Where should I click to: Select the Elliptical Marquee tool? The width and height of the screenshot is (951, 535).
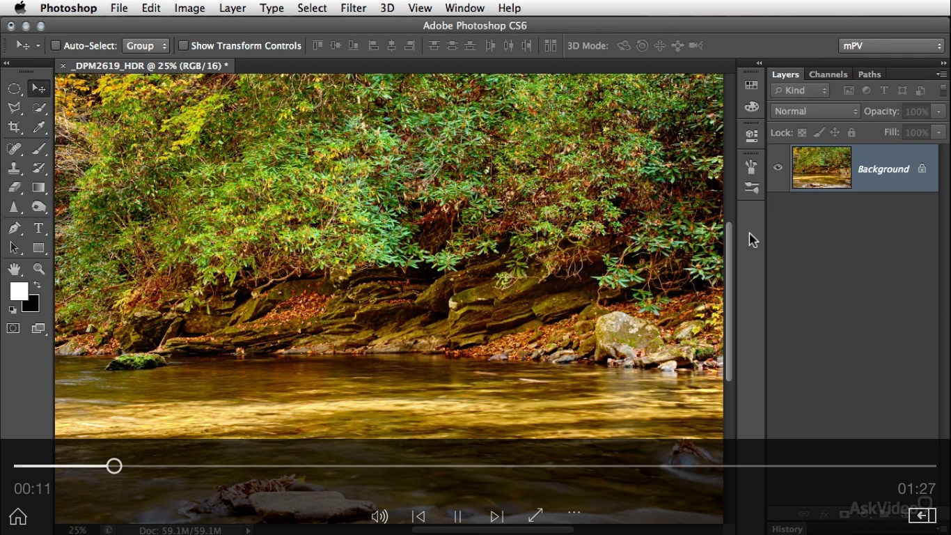pyautogui.click(x=14, y=88)
